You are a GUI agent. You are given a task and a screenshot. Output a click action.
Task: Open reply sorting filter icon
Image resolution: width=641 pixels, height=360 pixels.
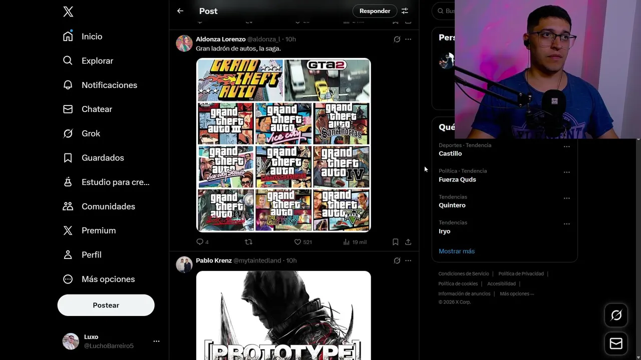click(x=405, y=11)
